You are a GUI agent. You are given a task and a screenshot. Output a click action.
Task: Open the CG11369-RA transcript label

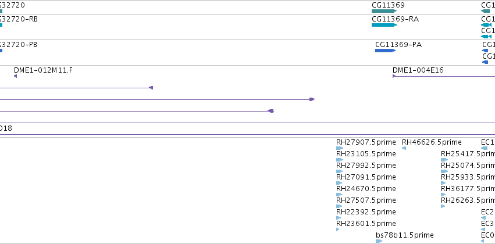395,19
